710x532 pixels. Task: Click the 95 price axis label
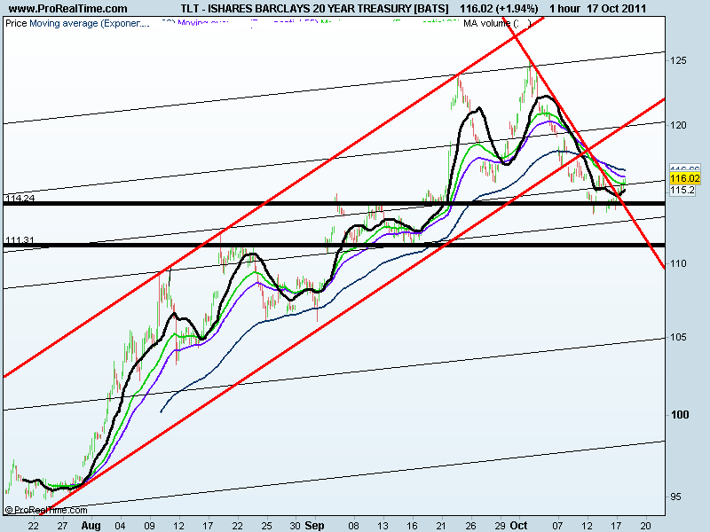pyautogui.click(x=675, y=497)
